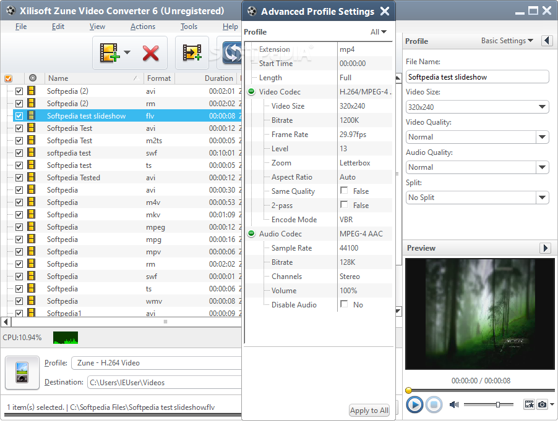Open the Edit menu

58,27
